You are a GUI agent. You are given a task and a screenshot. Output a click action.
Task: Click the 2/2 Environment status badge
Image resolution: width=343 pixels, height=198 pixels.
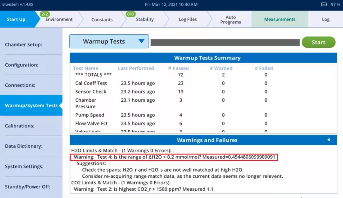pyautogui.click(x=45, y=14)
